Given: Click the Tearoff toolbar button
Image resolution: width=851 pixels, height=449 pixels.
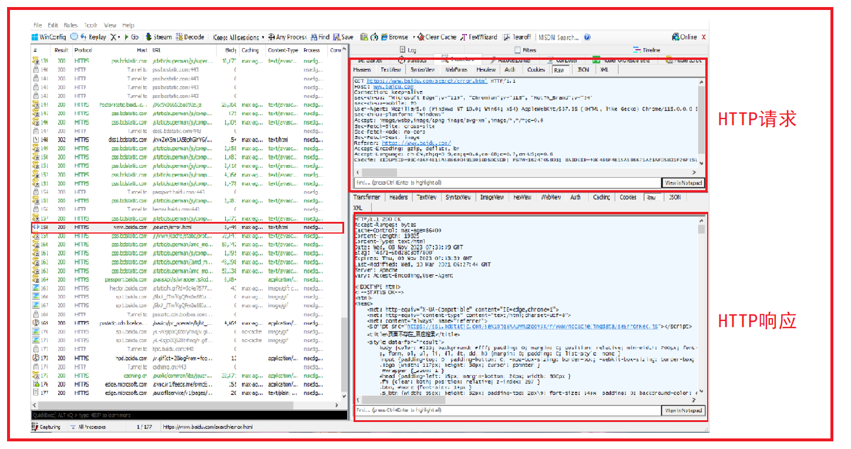Looking at the screenshot, I should click(x=517, y=37).
